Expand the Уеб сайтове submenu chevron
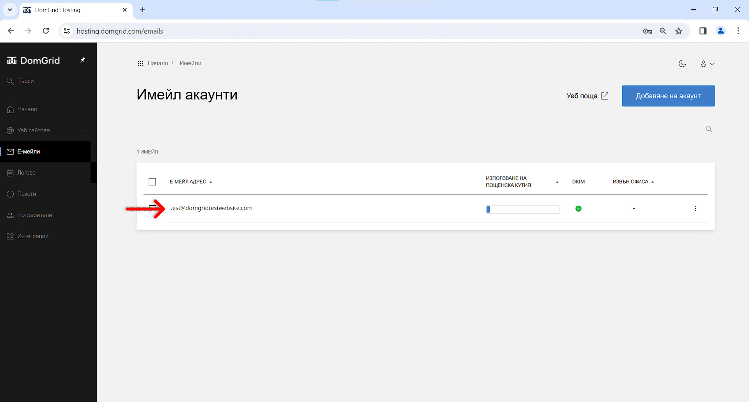This screenshot has width=749, height=402. 83,130
